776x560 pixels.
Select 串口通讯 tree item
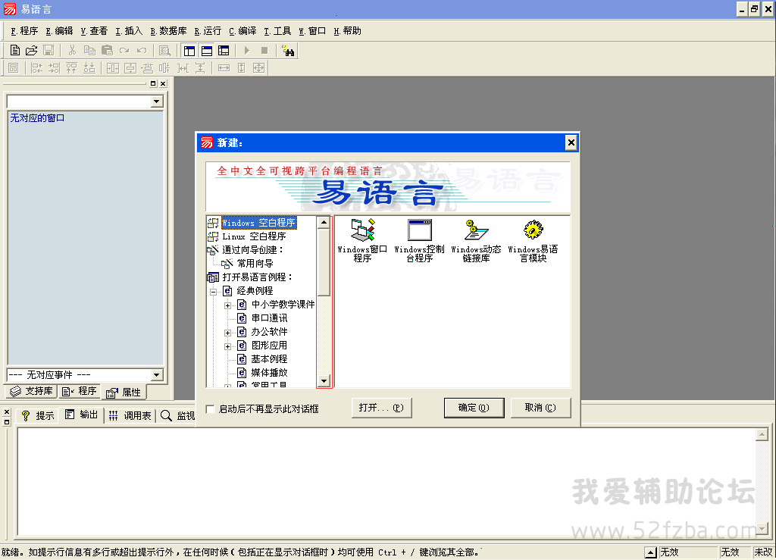coord(269,318)
